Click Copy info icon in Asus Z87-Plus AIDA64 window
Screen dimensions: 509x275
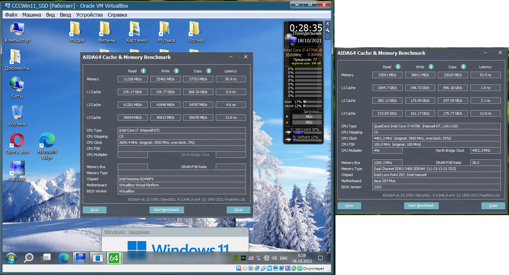click(463, 67)
